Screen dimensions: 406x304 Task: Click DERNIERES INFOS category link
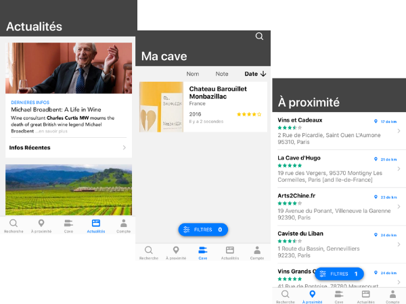click(30, 103)
